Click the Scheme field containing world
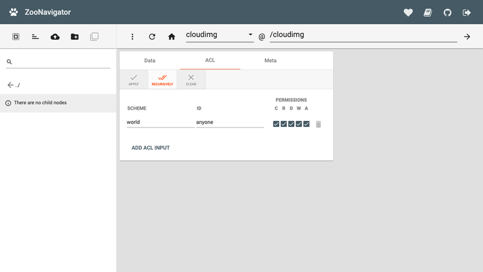 point(160,122)
